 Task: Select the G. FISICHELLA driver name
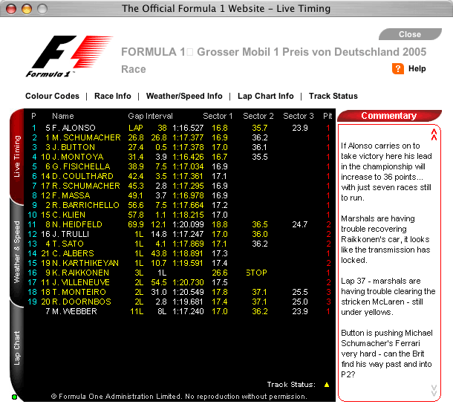pyautogui.click(x=81, y=166)
